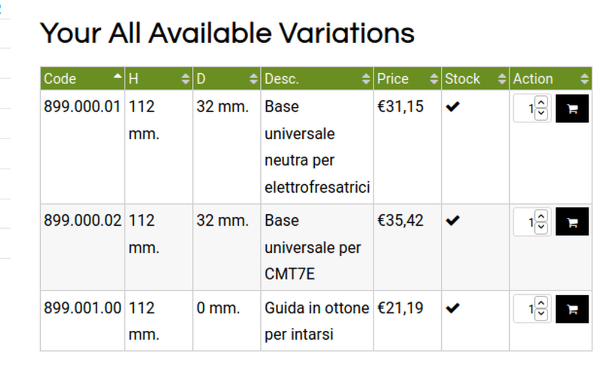614x365 pixels.
Task: Increase quantity for 899.000.01
Action: pos(541,103)
